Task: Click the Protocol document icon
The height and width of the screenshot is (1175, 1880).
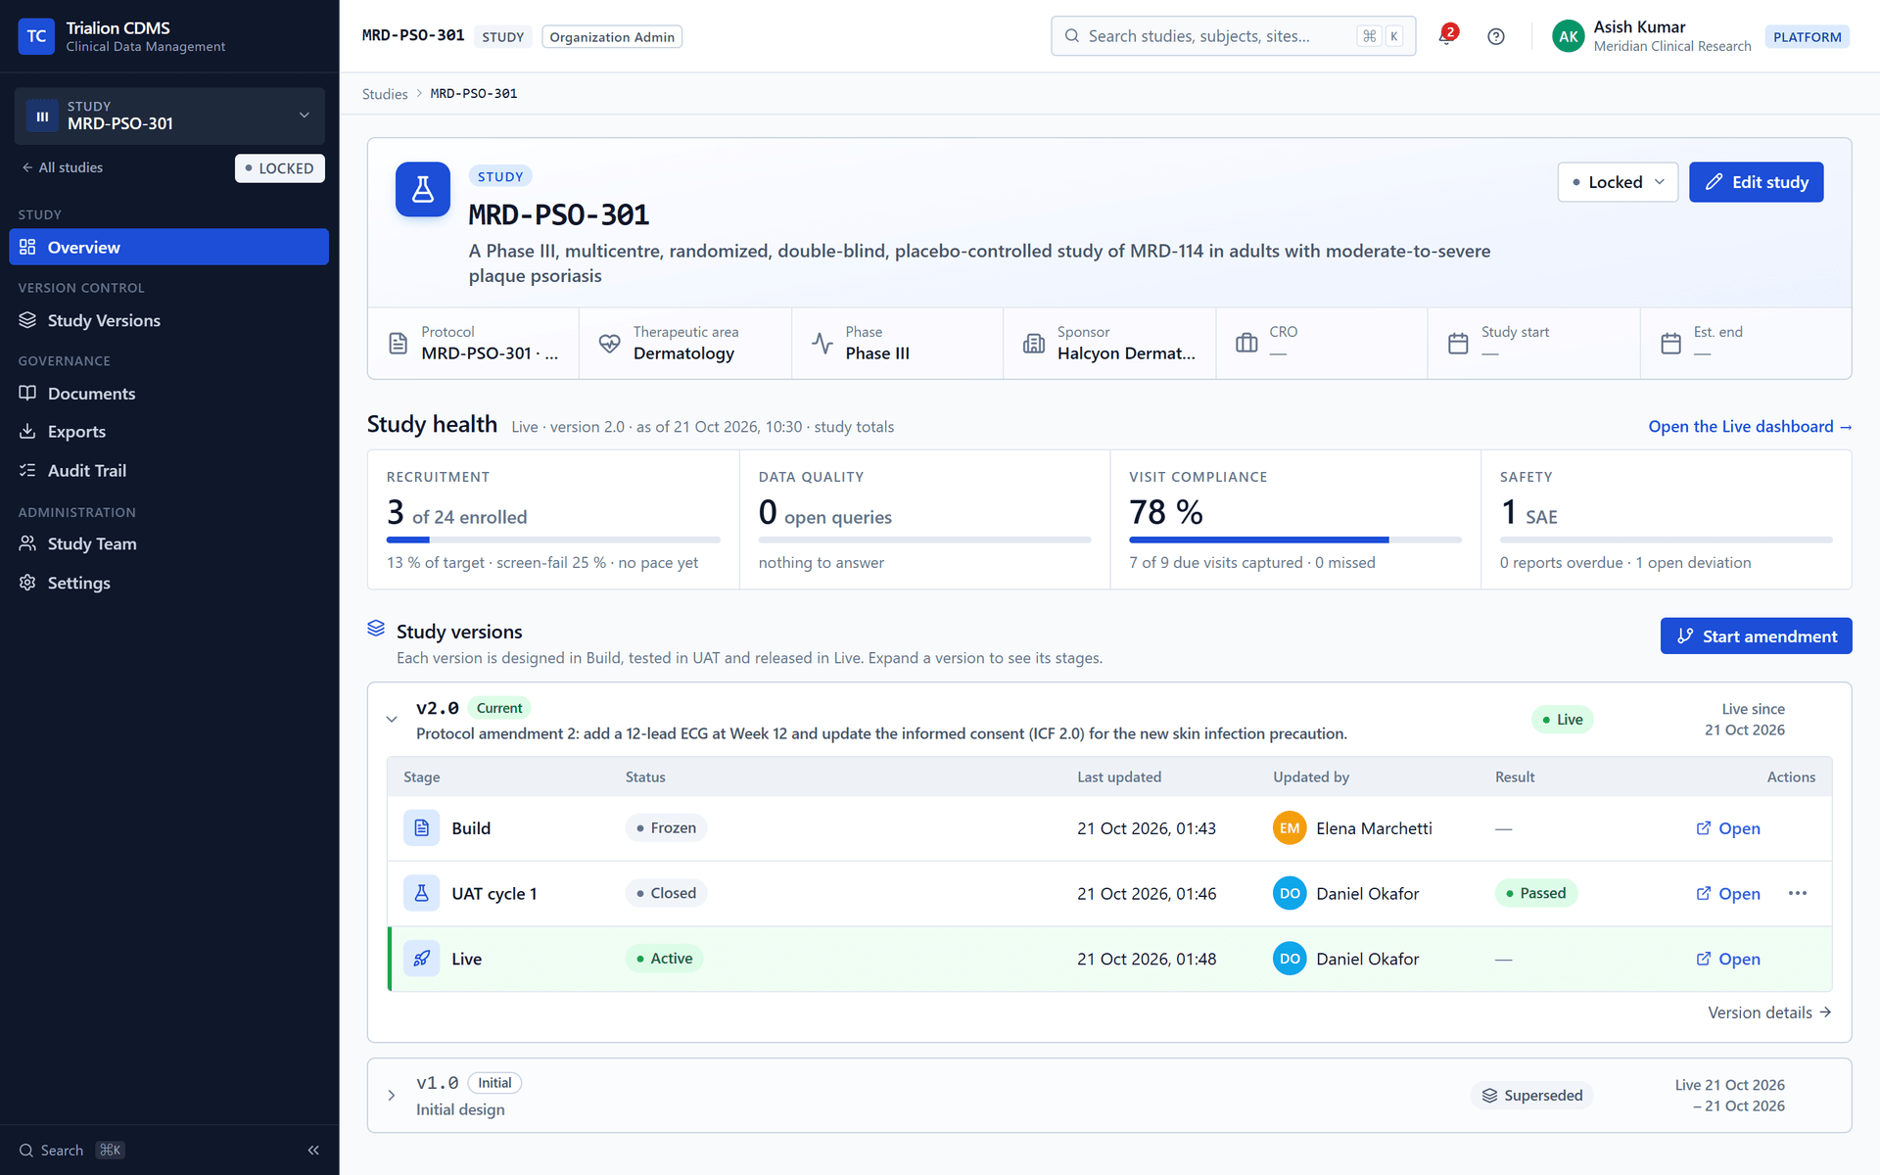Action: (x=398, y=344)
